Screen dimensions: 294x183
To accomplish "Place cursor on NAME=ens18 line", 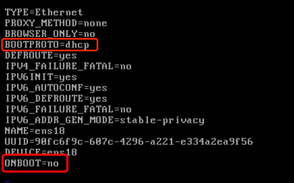I will tap(35, 131).
